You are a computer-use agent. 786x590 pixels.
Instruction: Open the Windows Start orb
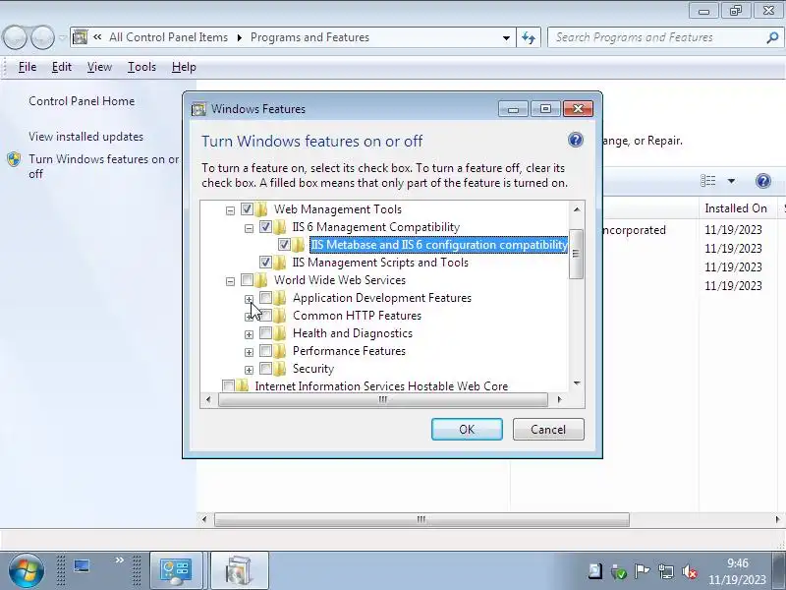27,571
